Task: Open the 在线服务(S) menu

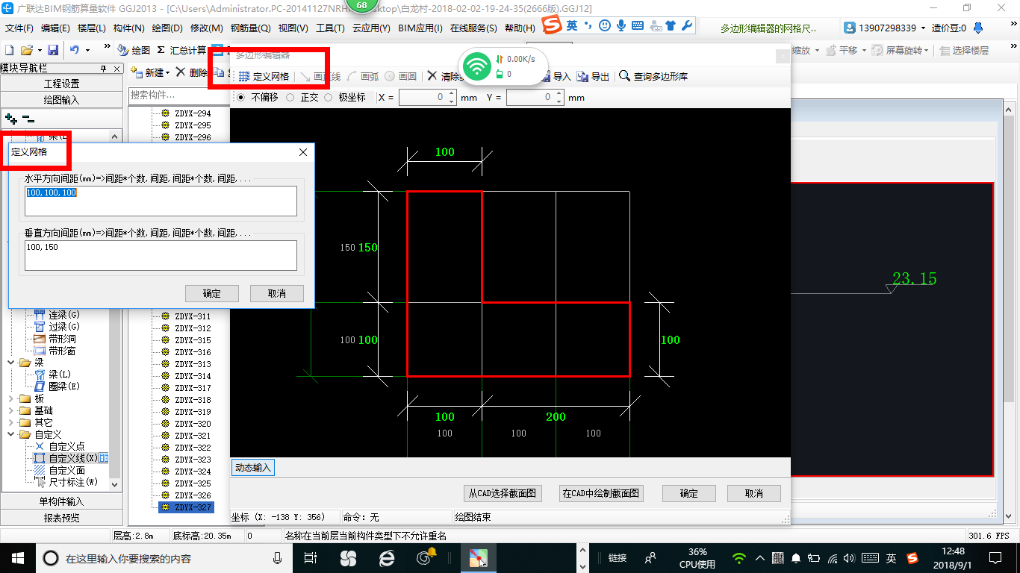Action: click(473, 28)
